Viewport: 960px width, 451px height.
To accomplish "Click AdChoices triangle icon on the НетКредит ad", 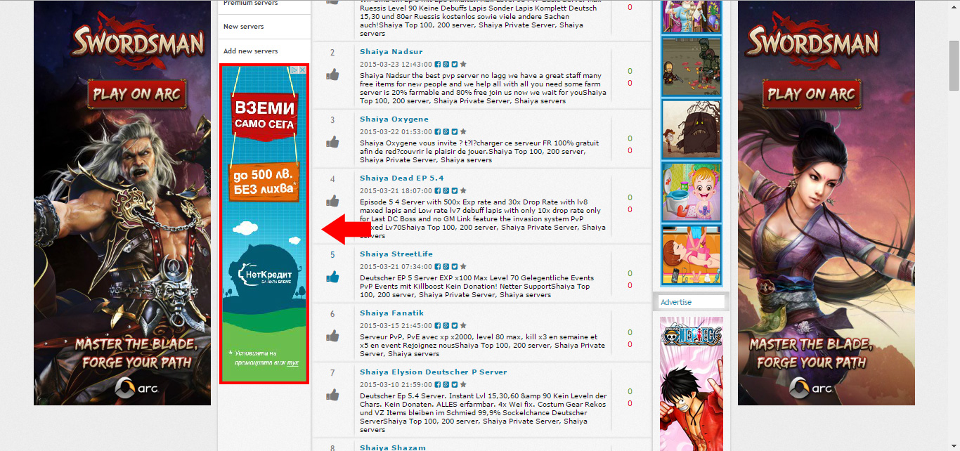I will pos(295,70).
